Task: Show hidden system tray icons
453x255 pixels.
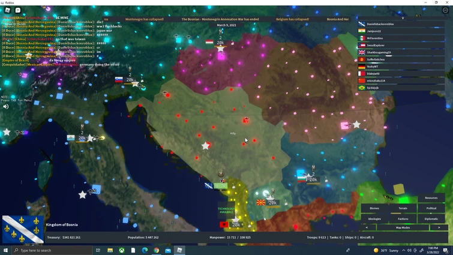Action: click(x=404, y=250)
